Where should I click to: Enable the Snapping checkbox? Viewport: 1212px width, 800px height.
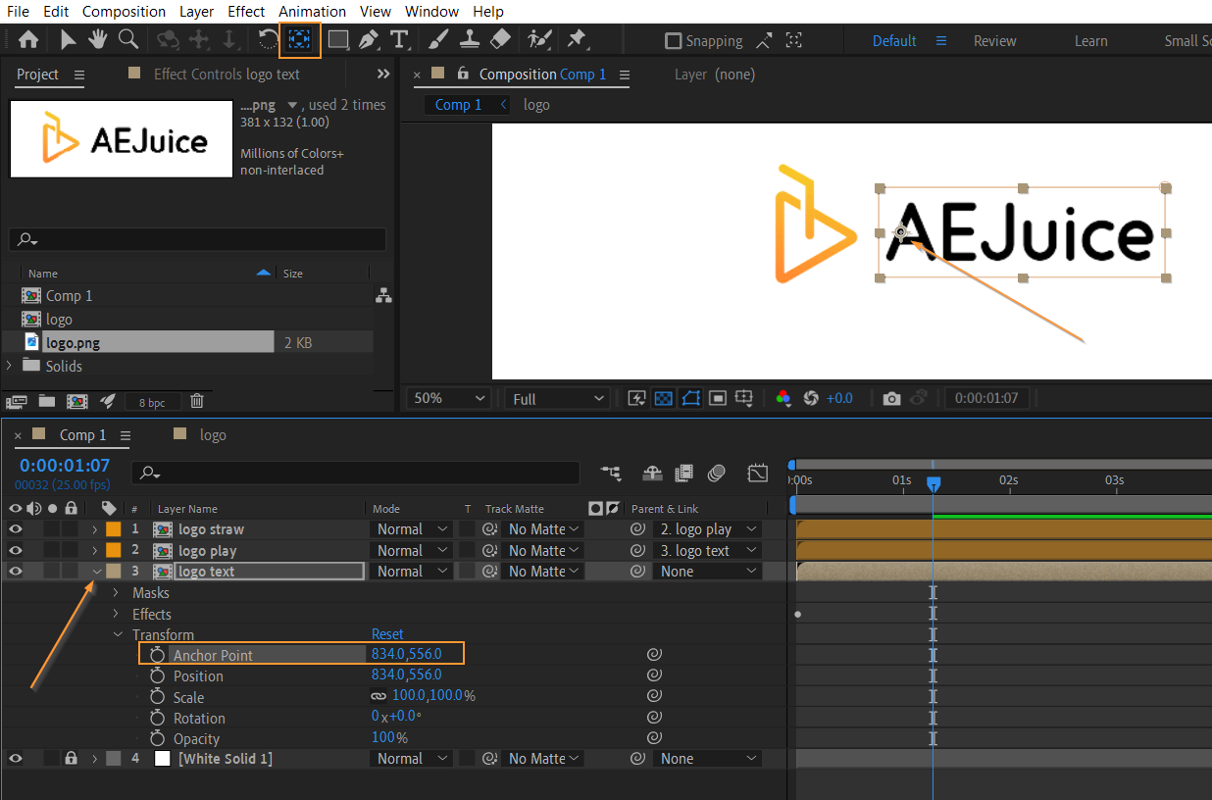coord(673,41)
